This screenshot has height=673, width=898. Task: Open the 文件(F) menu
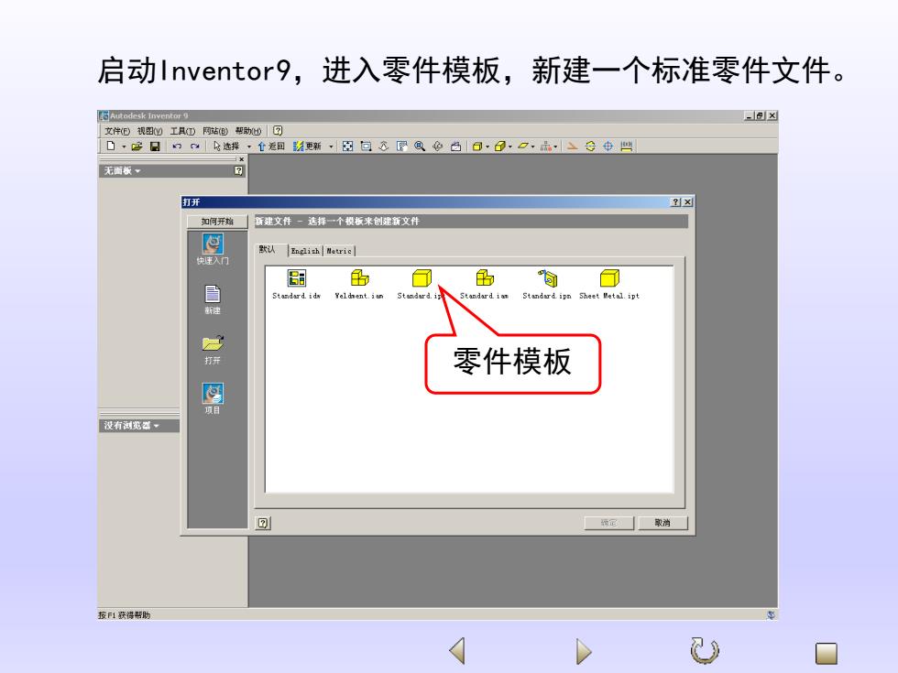click(117, 131)
